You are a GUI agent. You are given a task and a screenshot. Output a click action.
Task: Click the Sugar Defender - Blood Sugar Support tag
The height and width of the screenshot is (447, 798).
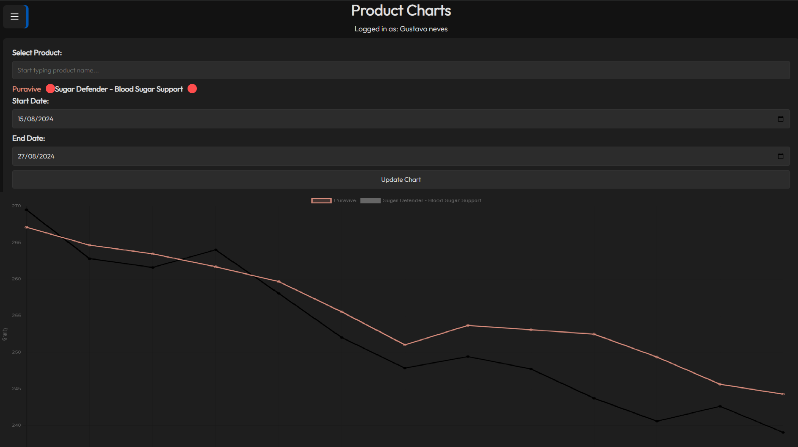(x=119, y=89)
